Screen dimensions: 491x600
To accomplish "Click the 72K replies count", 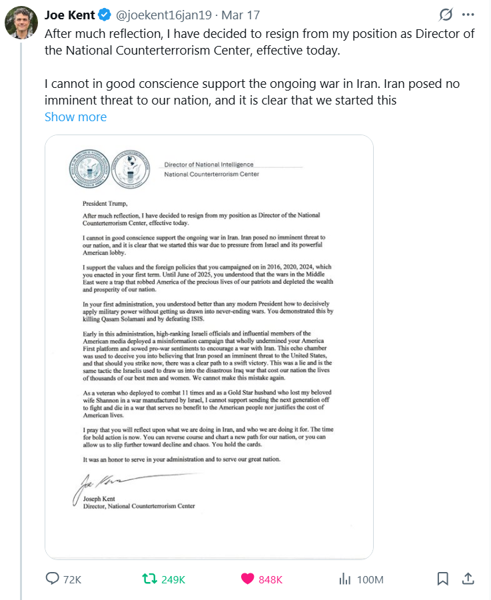I will coord(72,579).
